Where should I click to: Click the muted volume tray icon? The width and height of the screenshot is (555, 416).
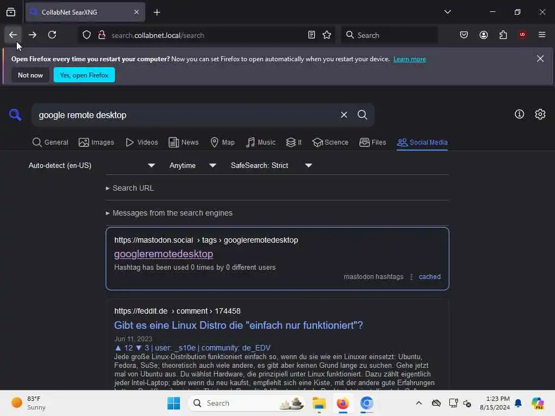point(467,403)
